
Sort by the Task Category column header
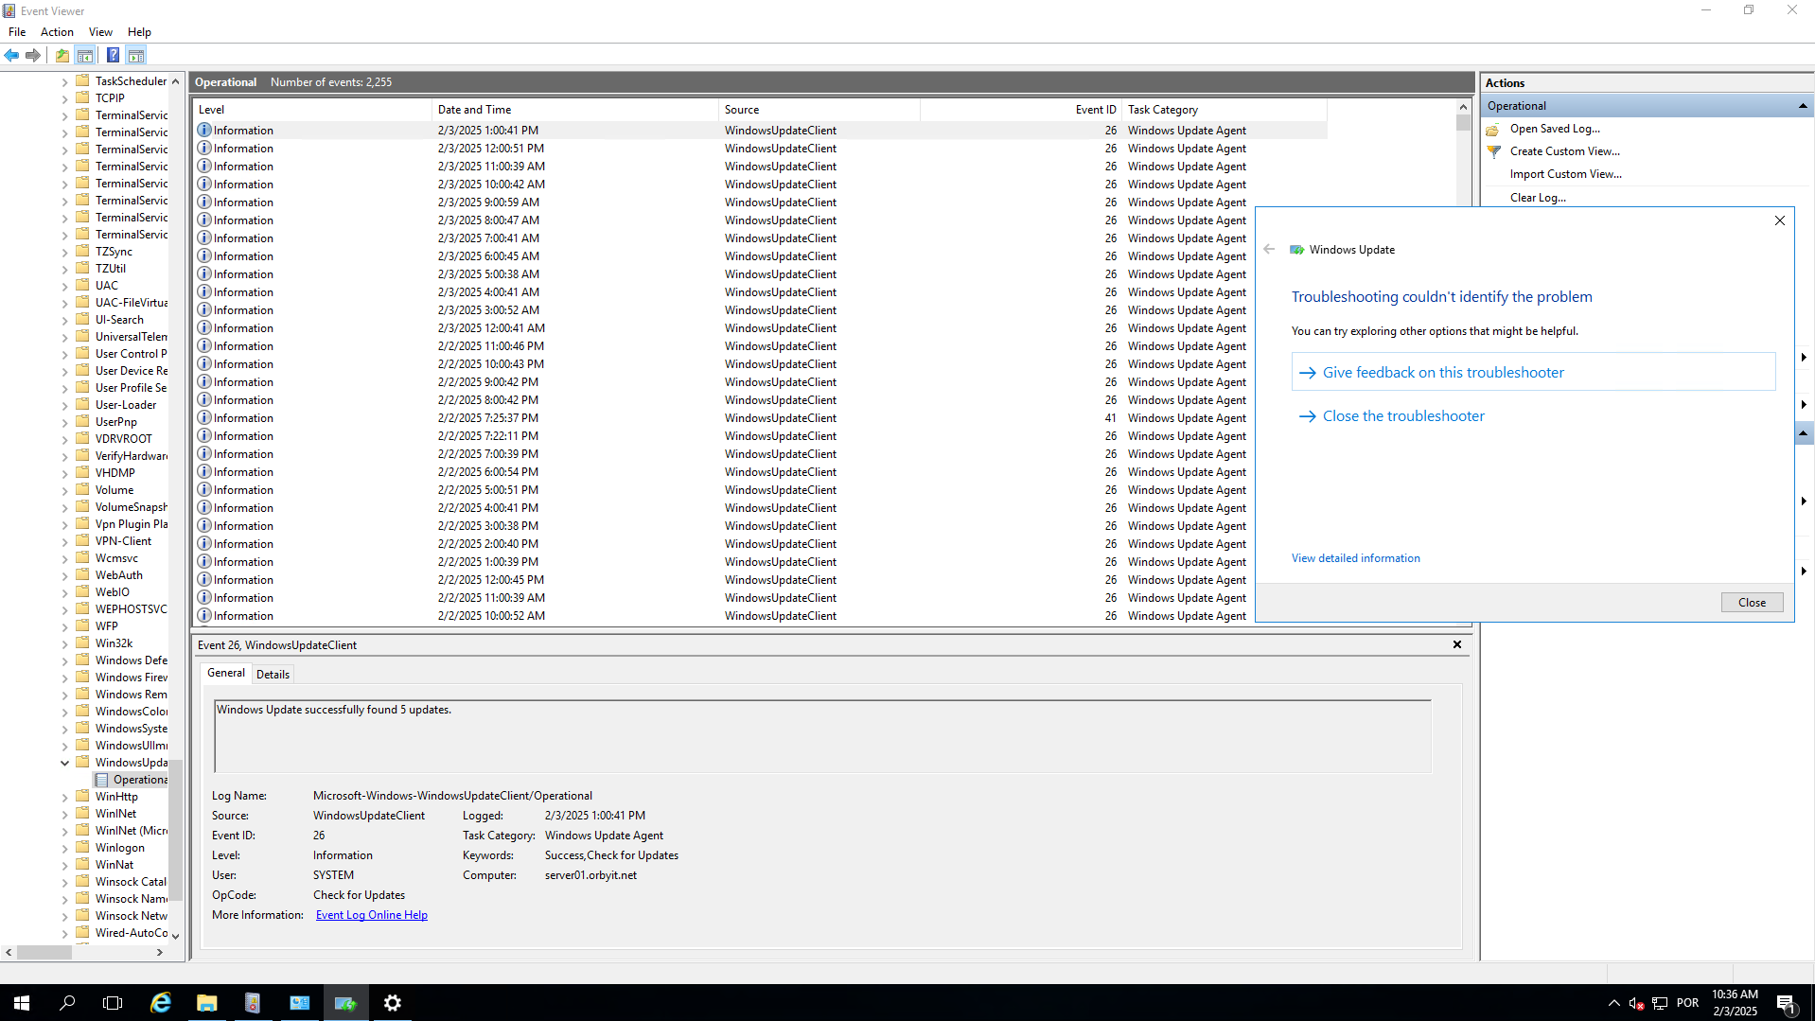[x=1225, y=110]
